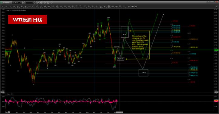Screen dimensions: 219x114
Task: Select the horizontal line drawing tool
Action: (6, 7)
